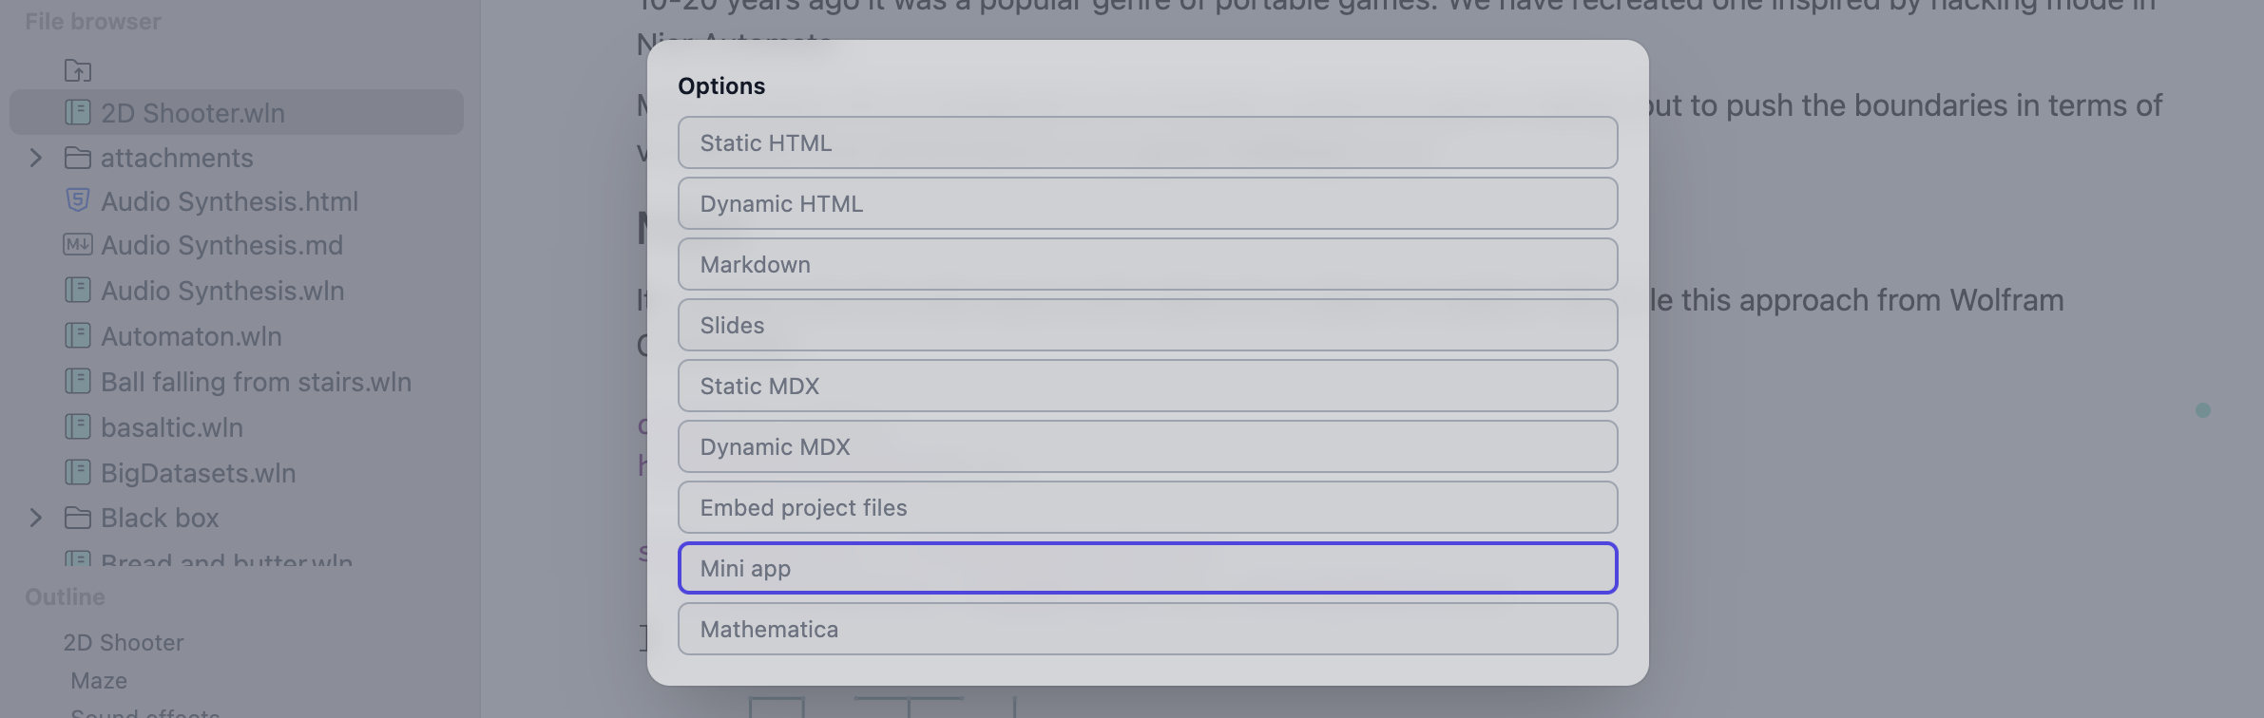Click the green status dot indicator

coord(2203,410)
